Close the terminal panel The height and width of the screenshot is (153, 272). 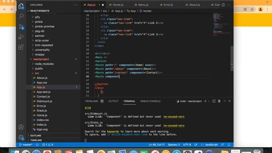pyautogui.click(x=229, y=101)
